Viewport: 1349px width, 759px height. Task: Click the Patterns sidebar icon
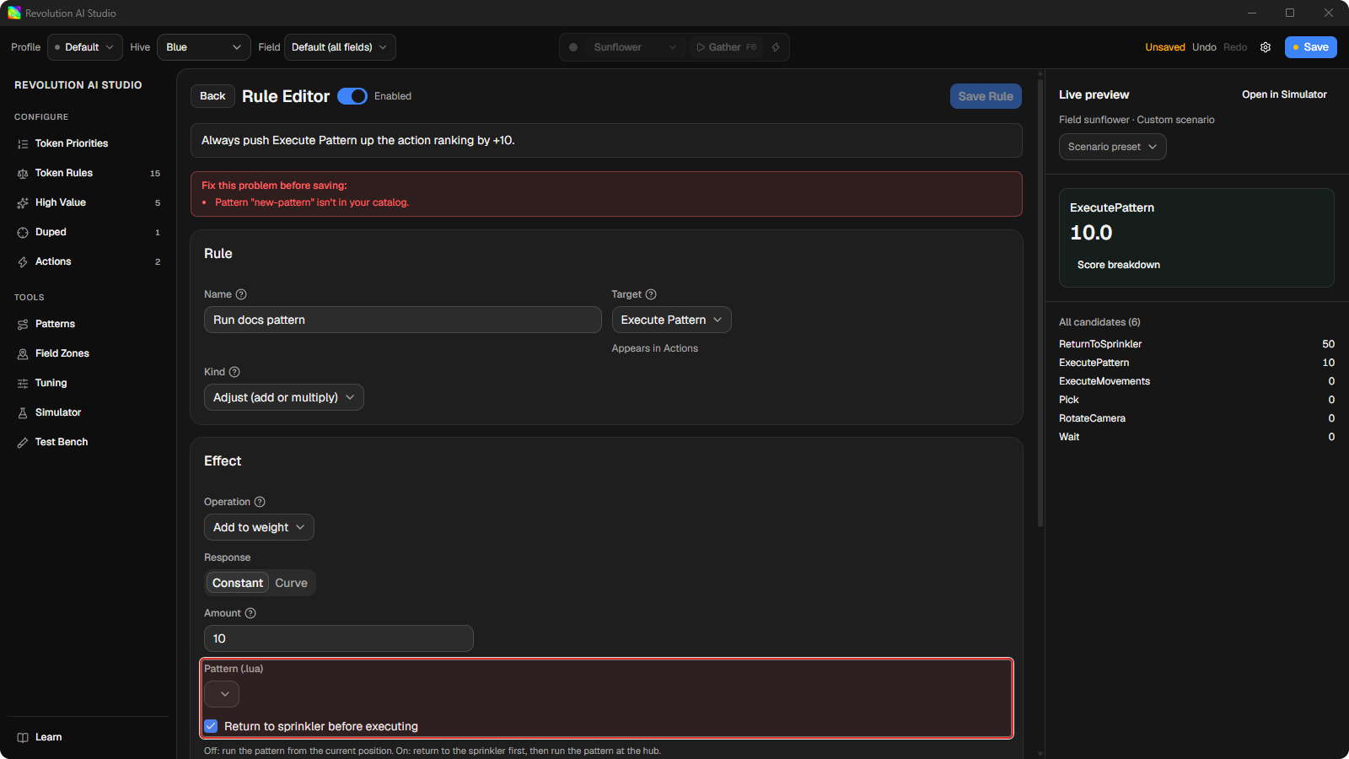coord(23,324)
